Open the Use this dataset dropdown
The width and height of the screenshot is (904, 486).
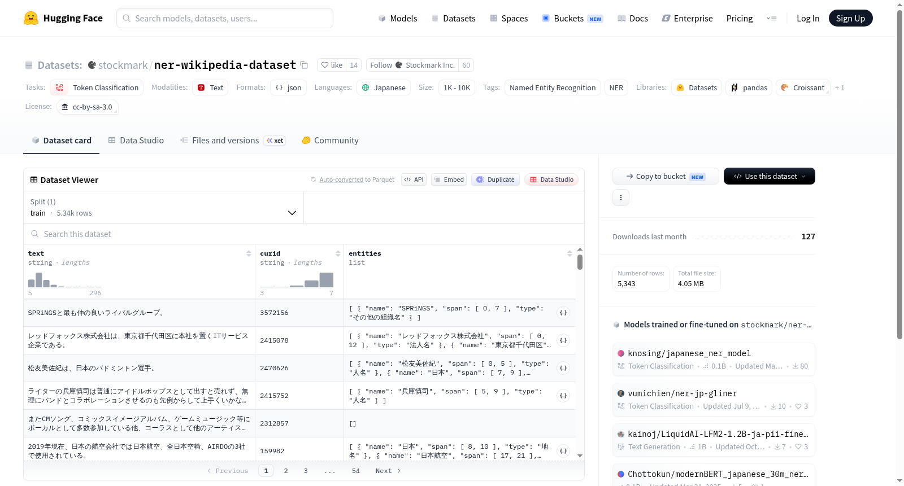coord(769,176)
